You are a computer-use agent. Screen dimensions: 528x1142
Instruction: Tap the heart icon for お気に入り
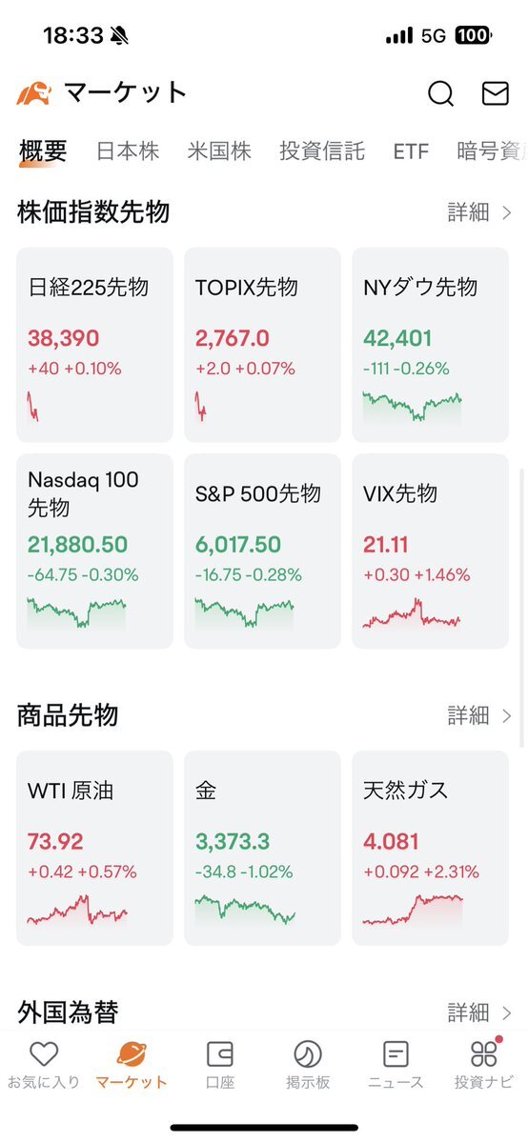pyautogui.click(x=44, y=1053)
